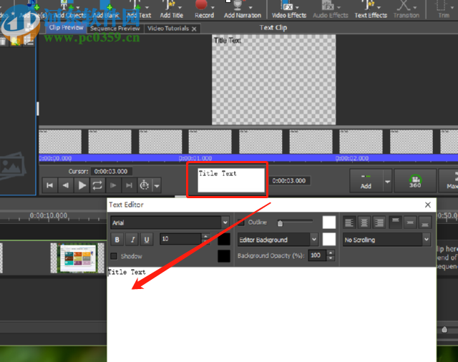The image size is (458, 362).
Task: Align text right horizontally
Action: tap(379, 222)
